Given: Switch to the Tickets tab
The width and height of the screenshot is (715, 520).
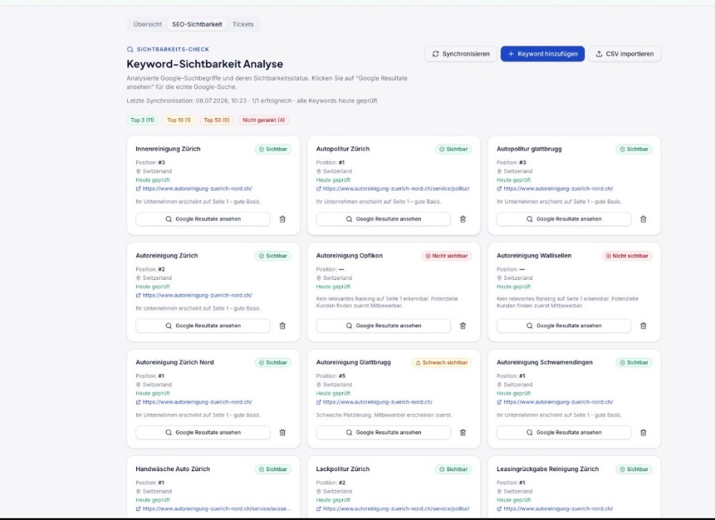Looking at the screenshot, I should (x=243, y=24).
